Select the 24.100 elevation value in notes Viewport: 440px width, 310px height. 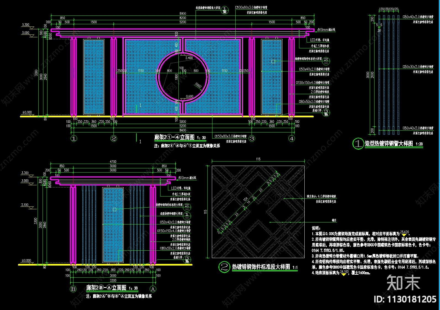(344, 271)
